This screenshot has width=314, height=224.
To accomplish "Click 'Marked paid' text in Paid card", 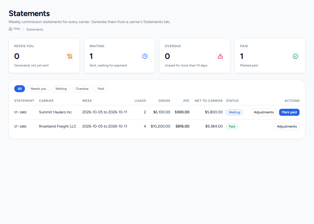I will tap(249, 65).
